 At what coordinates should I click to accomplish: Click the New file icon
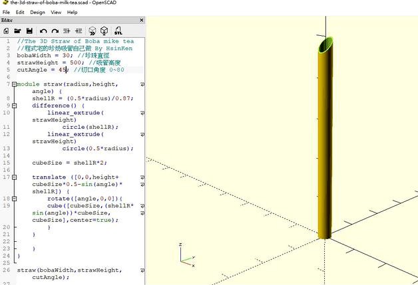click(x=6, y=31)
